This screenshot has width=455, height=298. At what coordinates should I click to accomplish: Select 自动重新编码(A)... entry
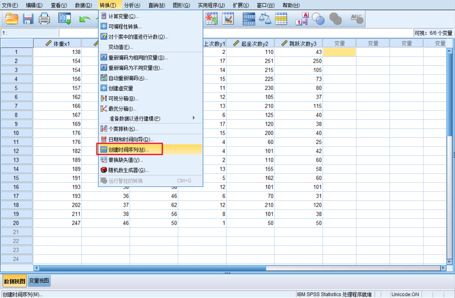[151, 78]
